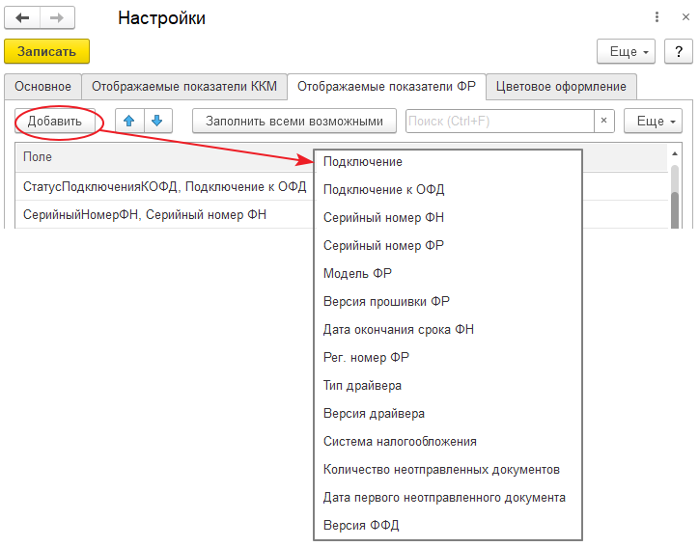Switch to the Основное tab
The image size is (699, 547).
click(42, 86)
